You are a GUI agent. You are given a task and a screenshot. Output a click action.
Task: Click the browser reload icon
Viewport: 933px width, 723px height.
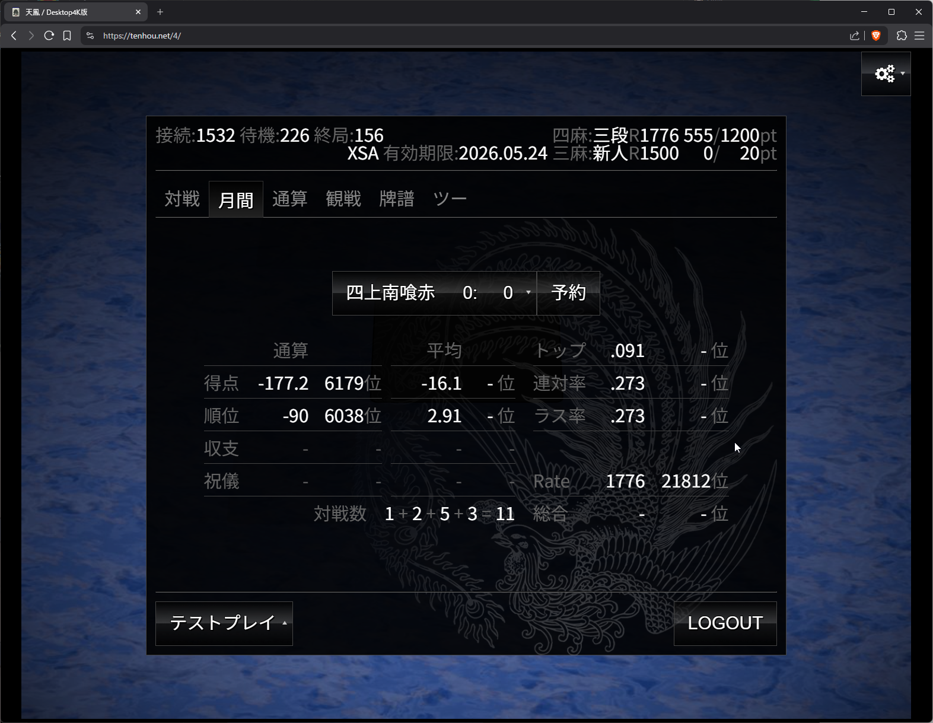coord(49,36)
